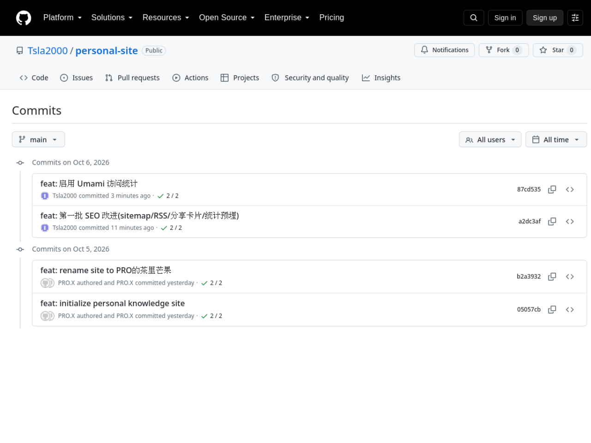Screen dimensions: 591x443
Task: Go to the Code tab
Action: pos(34,78)
